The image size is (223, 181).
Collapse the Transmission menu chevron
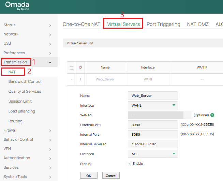pyautogui.click(x=50, y=62)
